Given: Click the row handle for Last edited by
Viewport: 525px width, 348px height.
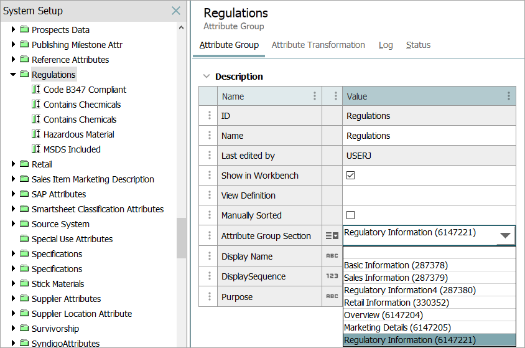Looking at the screenshot, I should pos(210,155).
